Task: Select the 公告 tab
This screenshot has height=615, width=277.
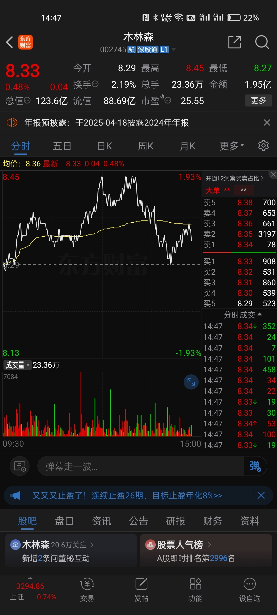Action: pyautogui.click(x=138, y=521)
